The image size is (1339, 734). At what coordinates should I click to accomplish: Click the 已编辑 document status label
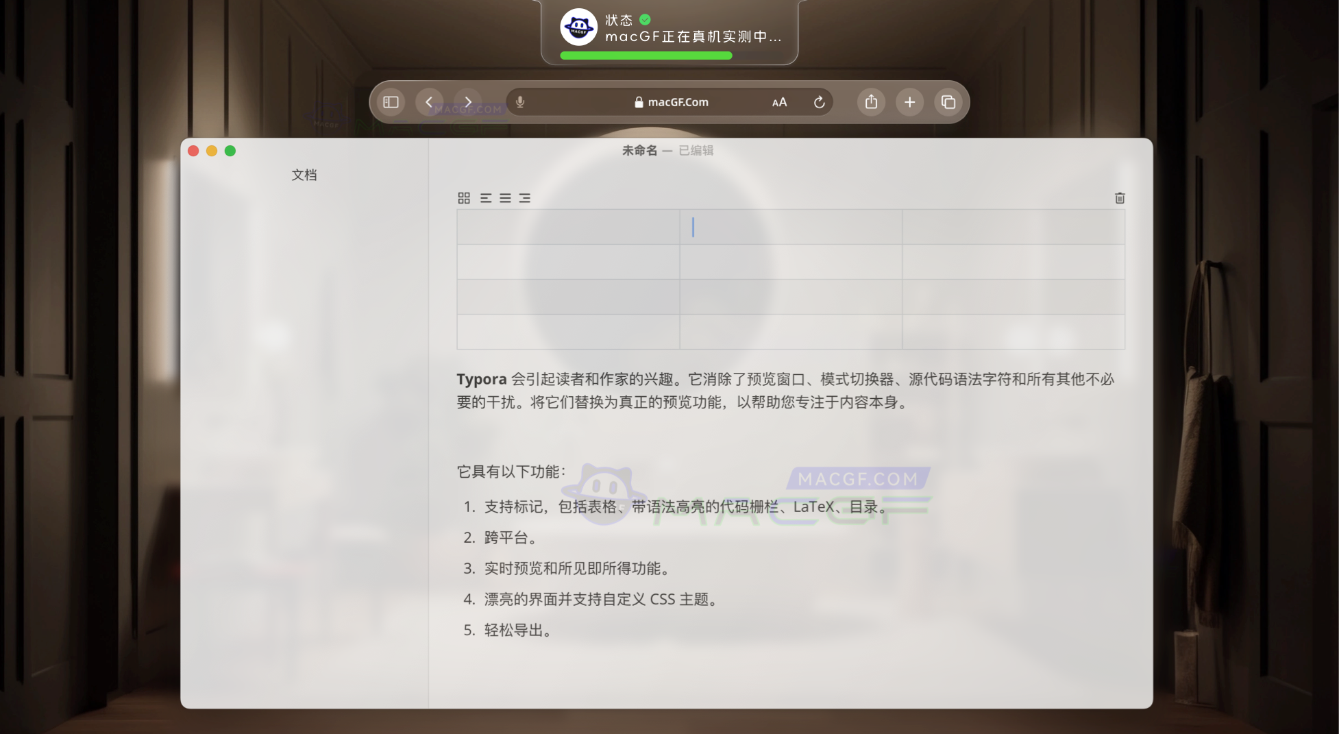[696, 150]
